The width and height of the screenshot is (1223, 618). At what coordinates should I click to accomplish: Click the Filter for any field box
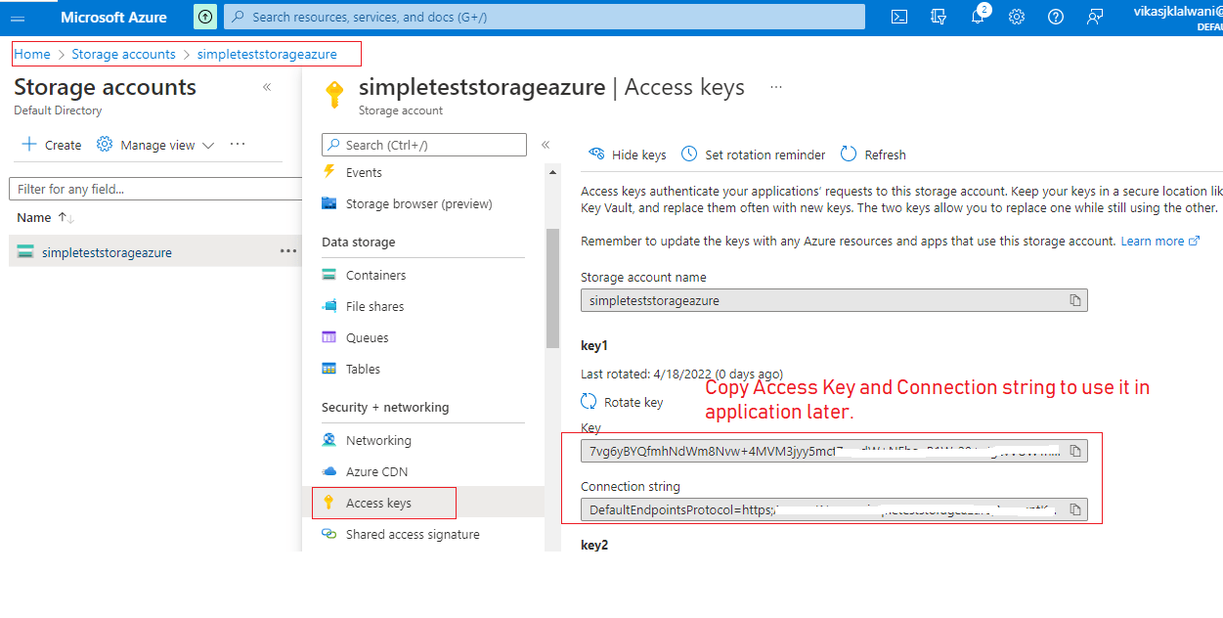click(x=156, y=189)
